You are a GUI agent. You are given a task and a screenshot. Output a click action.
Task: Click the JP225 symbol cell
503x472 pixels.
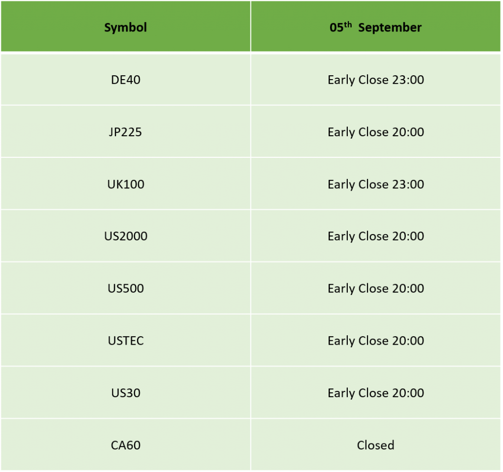125,132
